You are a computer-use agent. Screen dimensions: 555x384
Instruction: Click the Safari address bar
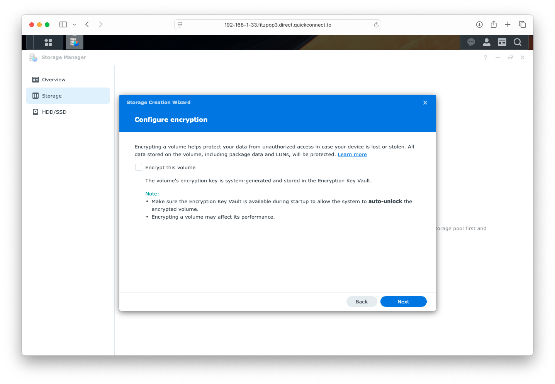(278, 25)
